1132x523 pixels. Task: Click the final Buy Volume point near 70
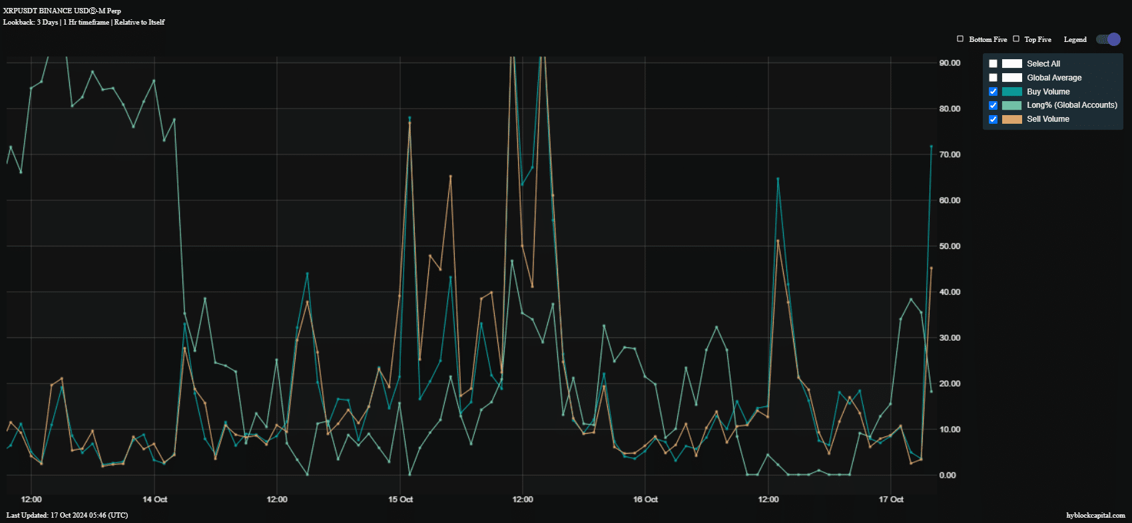click(932, 146)
